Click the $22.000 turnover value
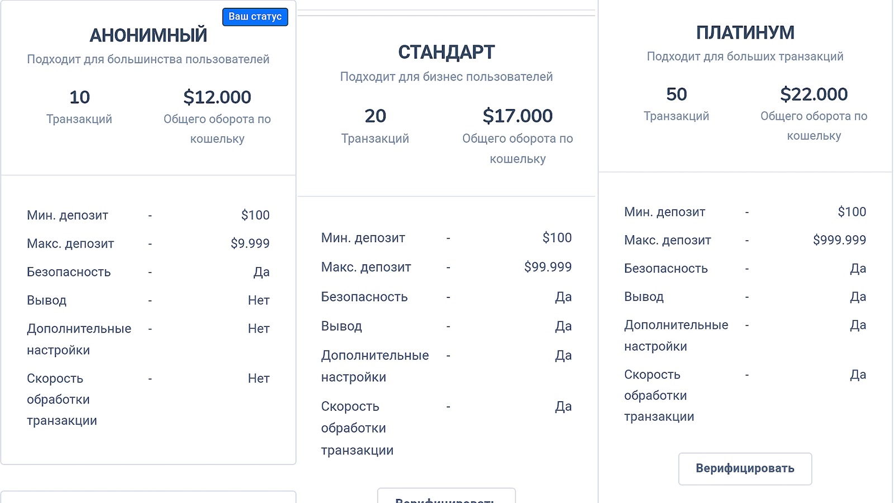 (814, 94)
